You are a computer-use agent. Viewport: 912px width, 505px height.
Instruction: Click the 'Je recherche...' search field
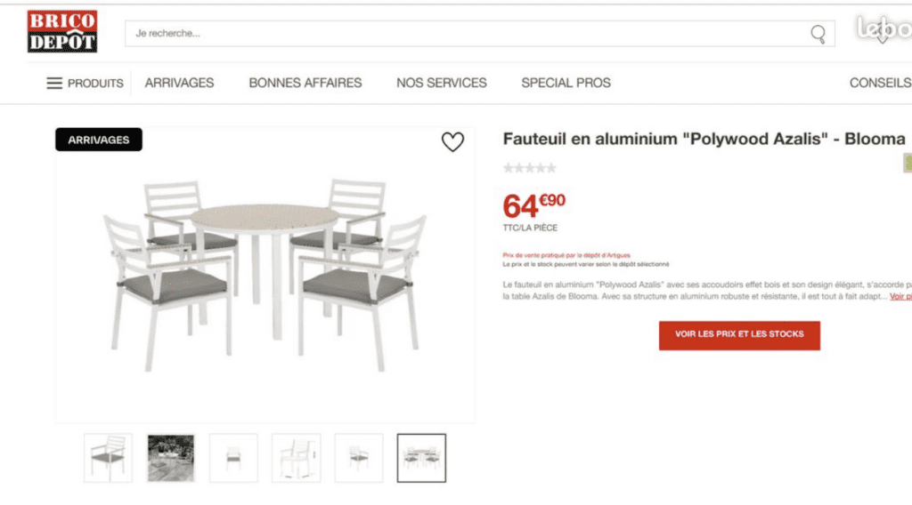click(x=463, y=34)
